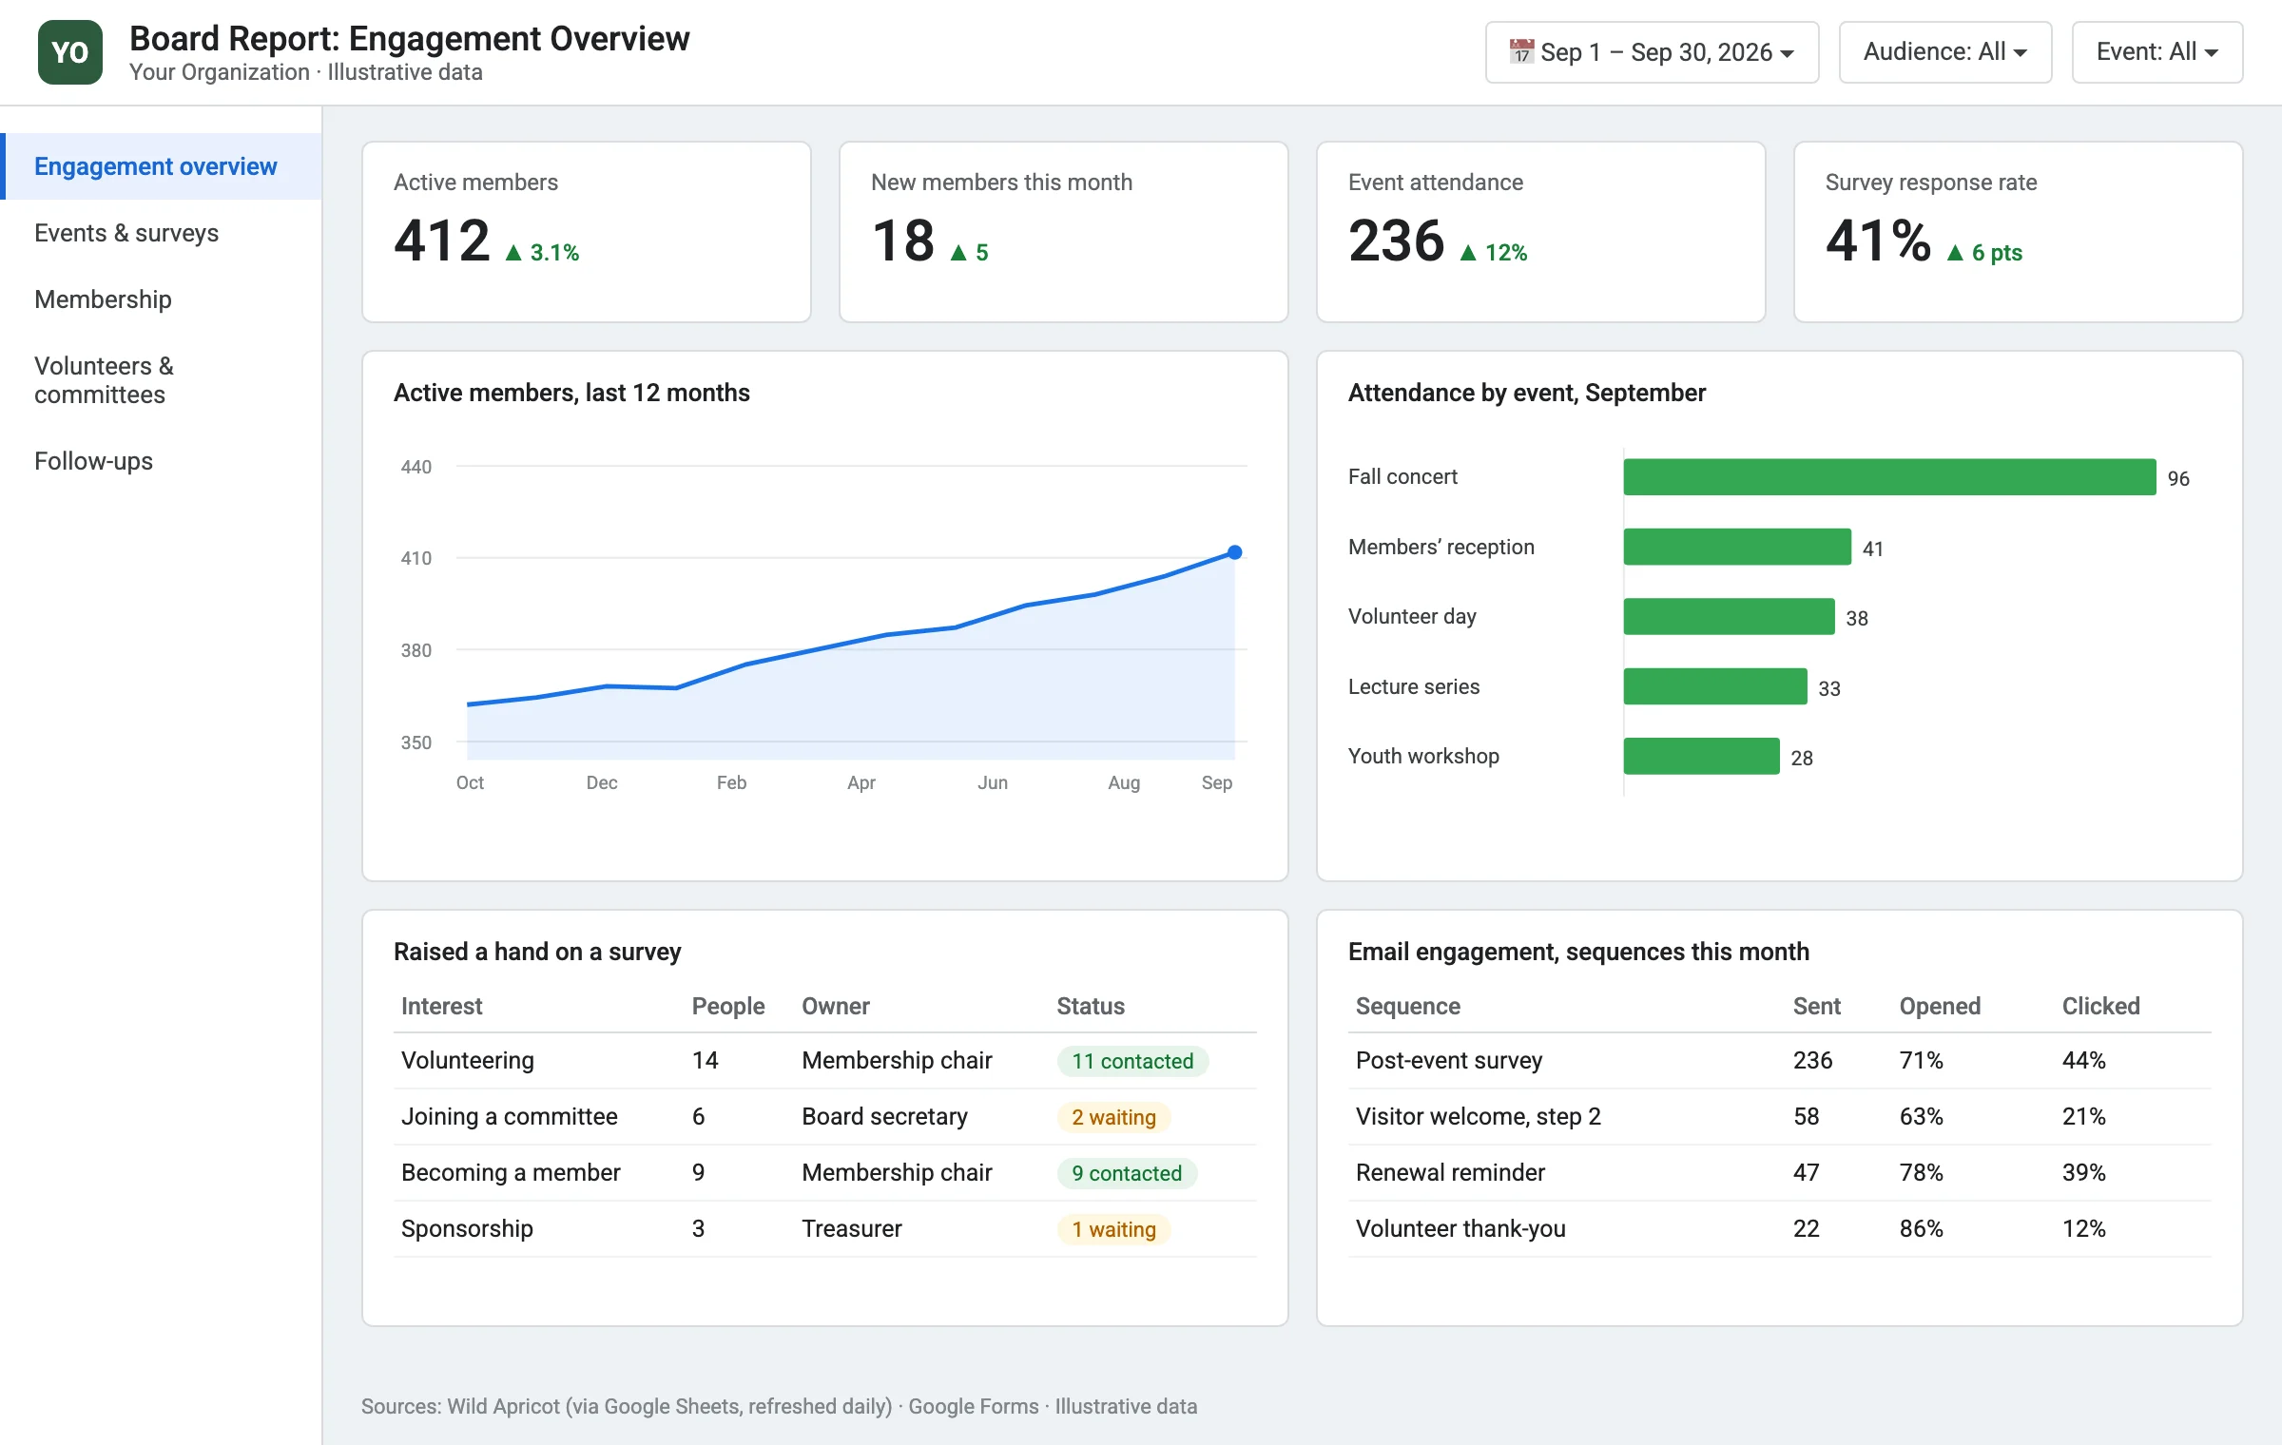Click the Sponsorship interest row
This screenshot has width=2282, height=1445.
[825, 1229]
